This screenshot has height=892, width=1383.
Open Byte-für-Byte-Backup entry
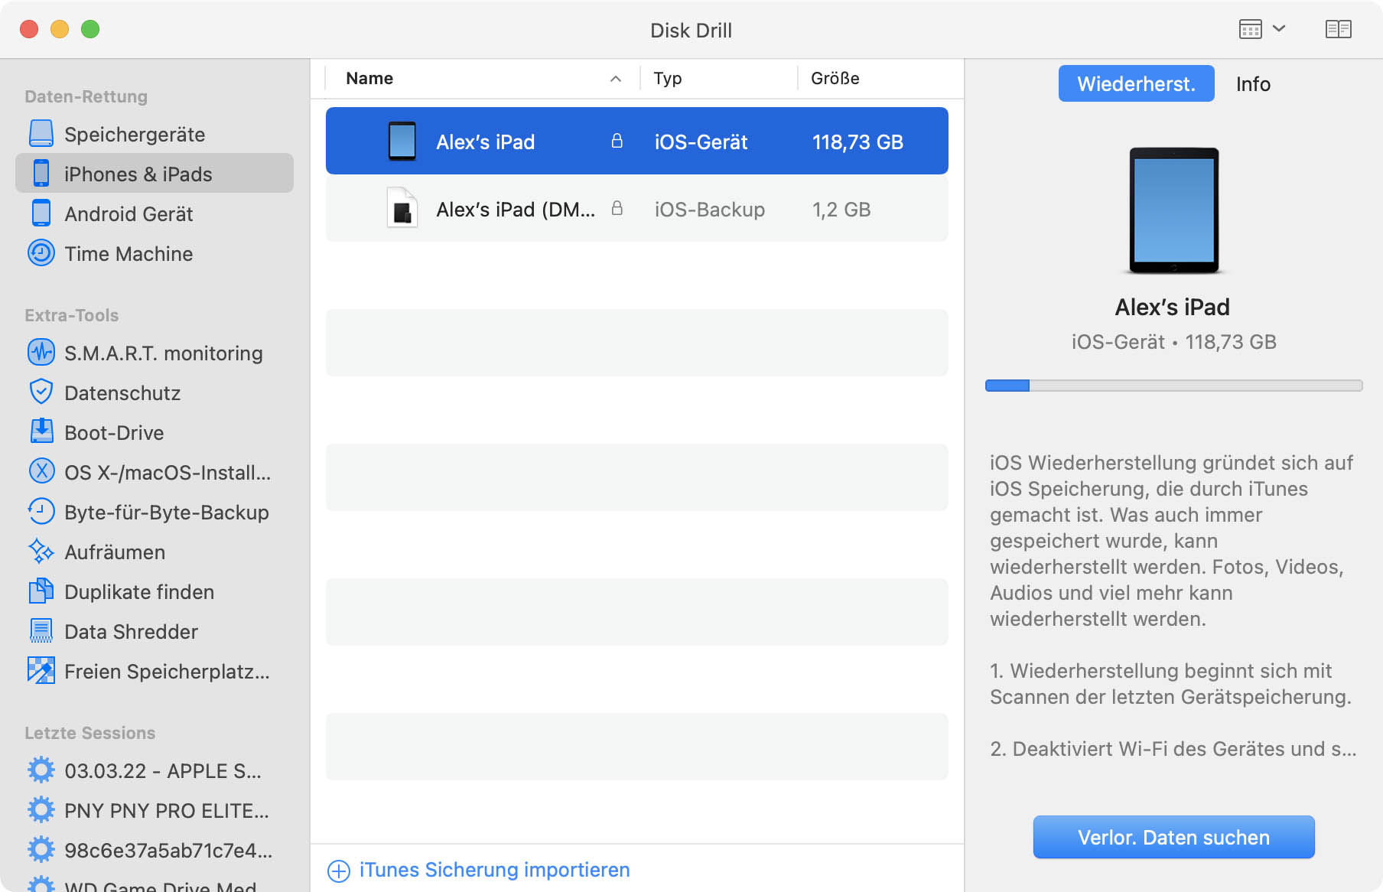[155, 512]
